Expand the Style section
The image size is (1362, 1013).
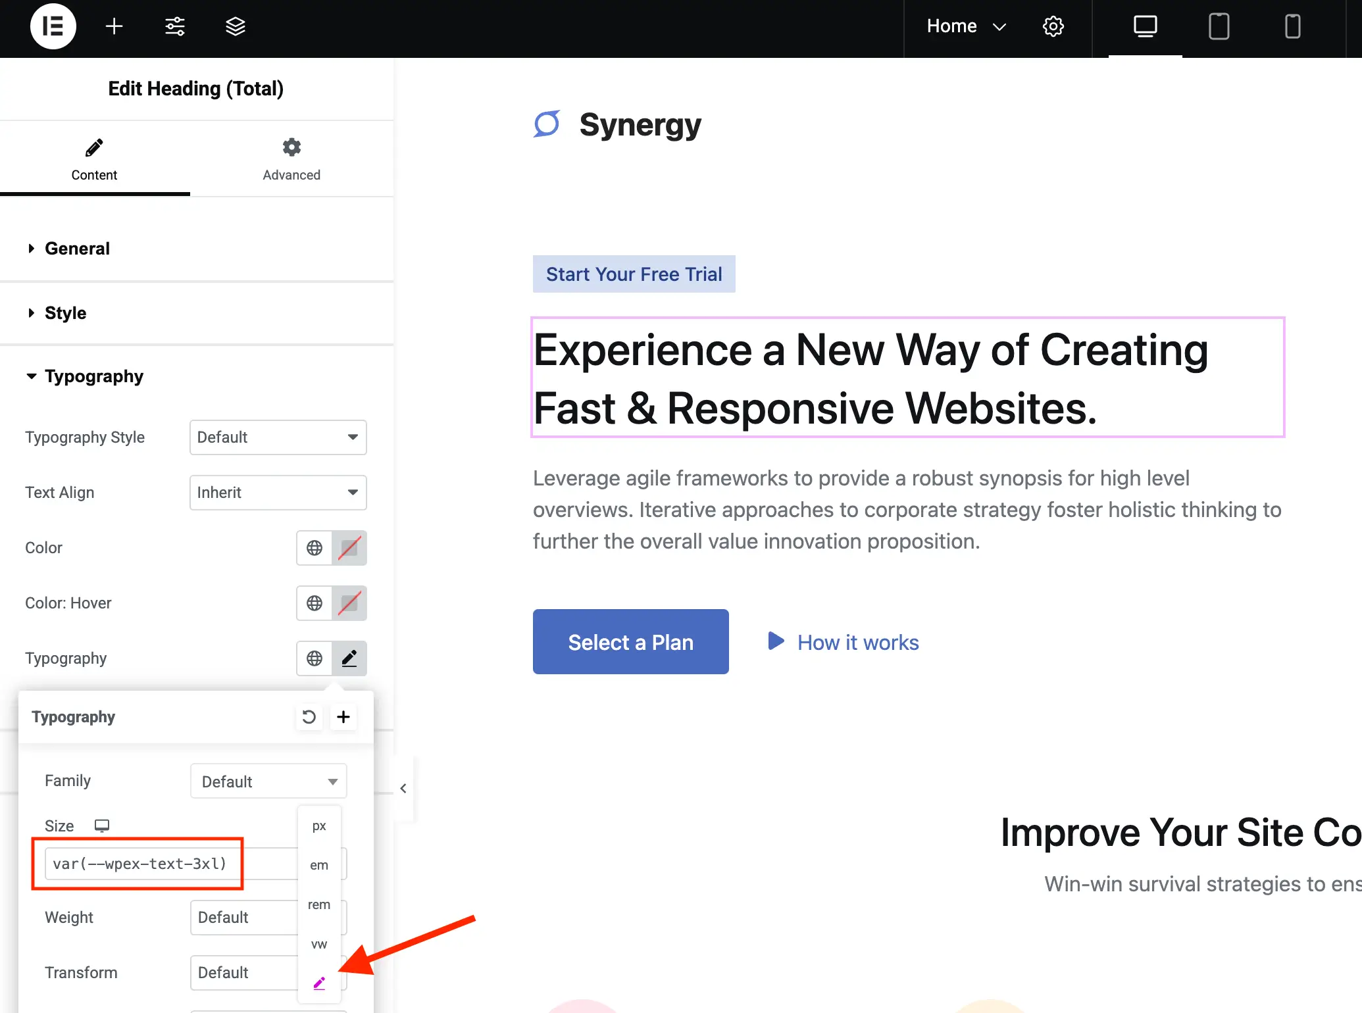(66, 312)
